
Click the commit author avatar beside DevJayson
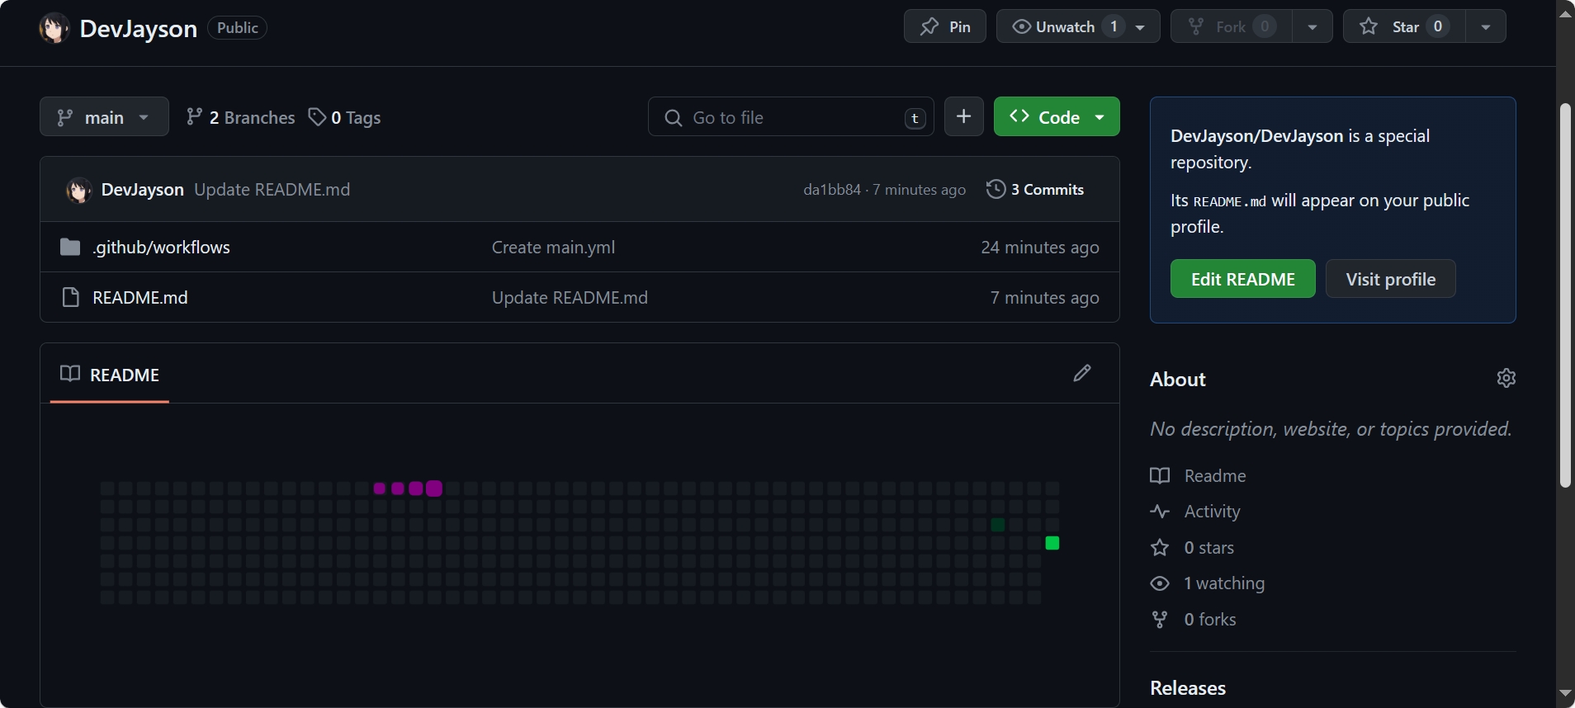click(79, 190)
